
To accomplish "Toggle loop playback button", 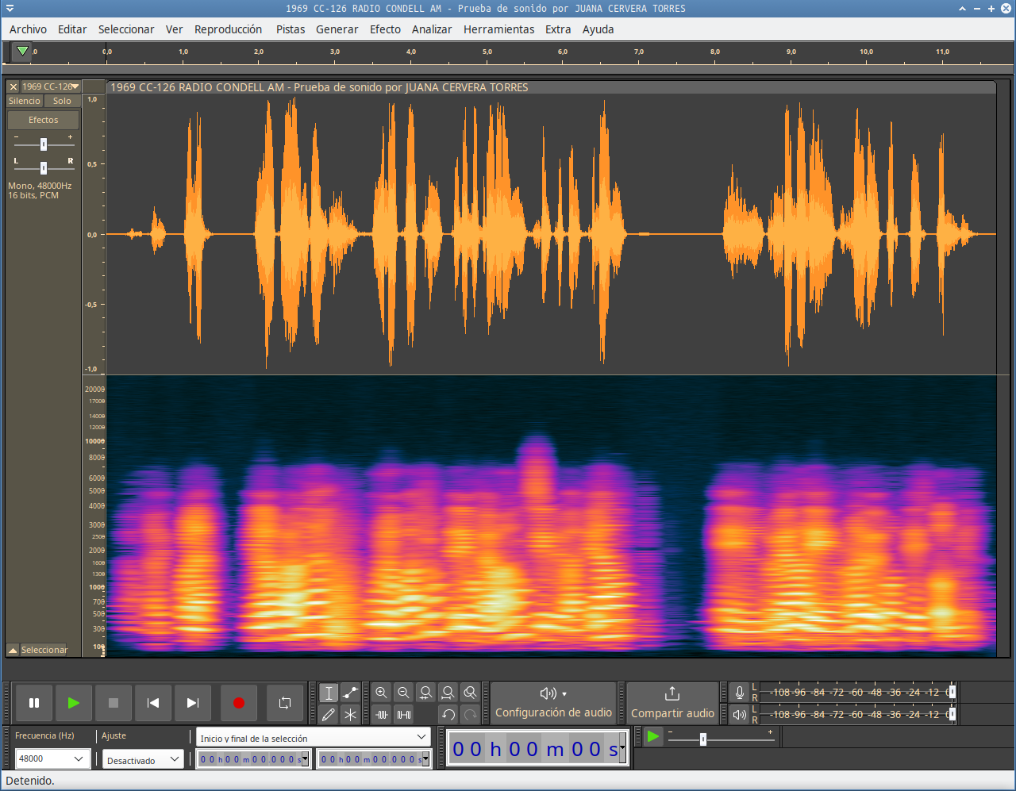I will tap(285, 703).
